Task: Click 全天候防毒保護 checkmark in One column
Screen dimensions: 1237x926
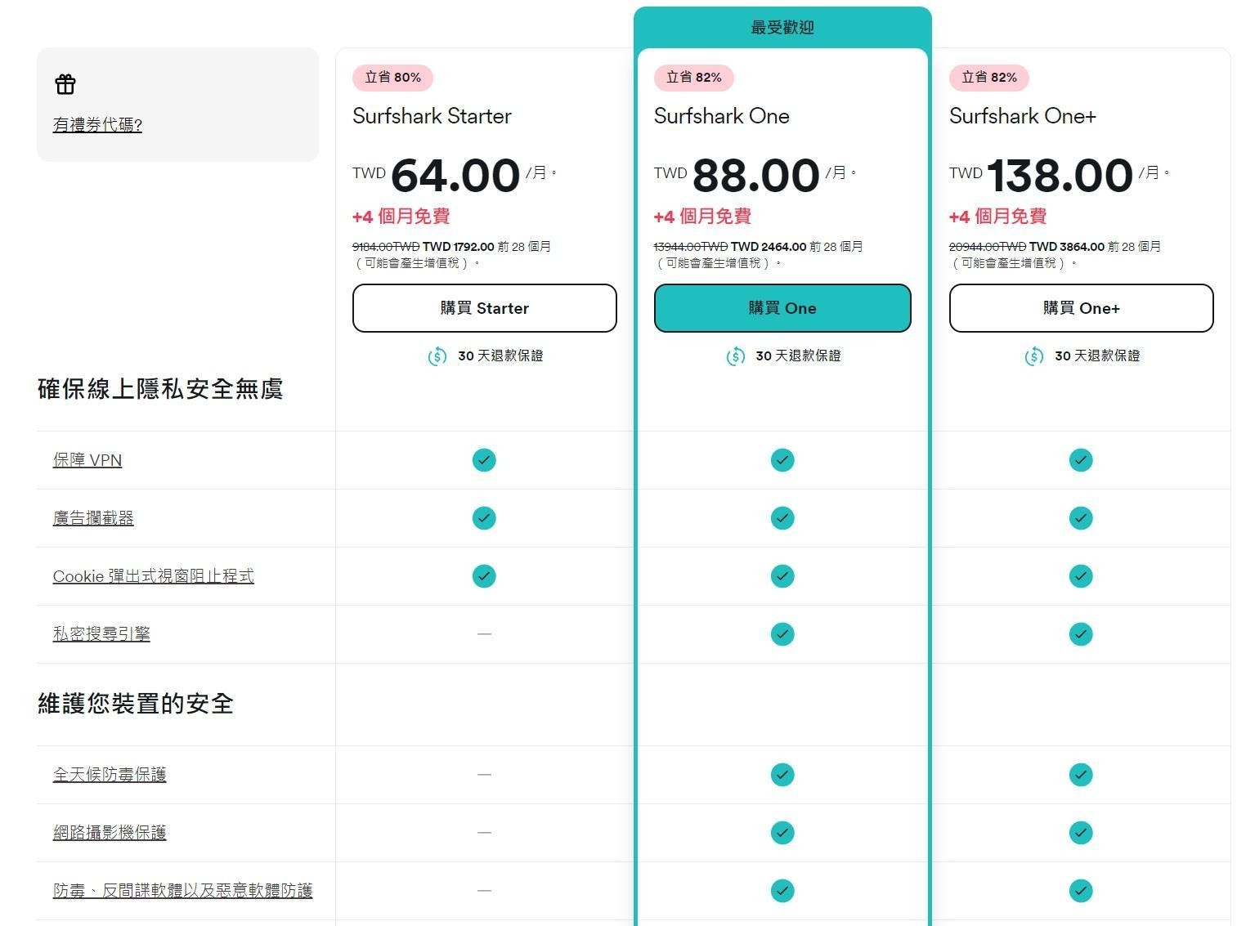Action: pyautogui.click(x=782, y=775)
